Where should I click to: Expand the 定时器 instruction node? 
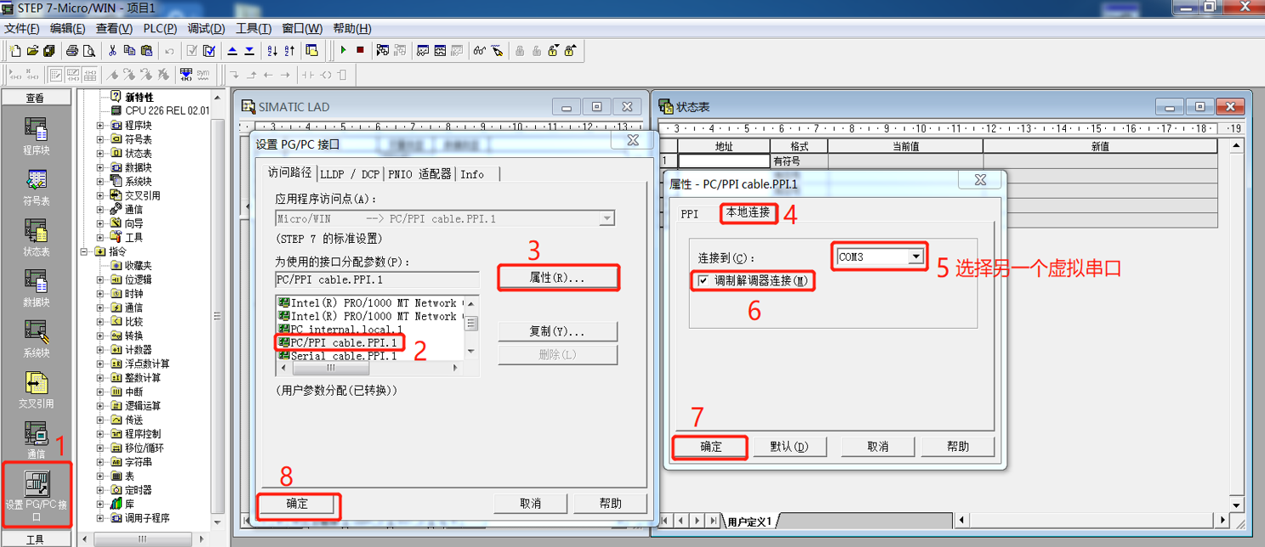click(100, 490)
